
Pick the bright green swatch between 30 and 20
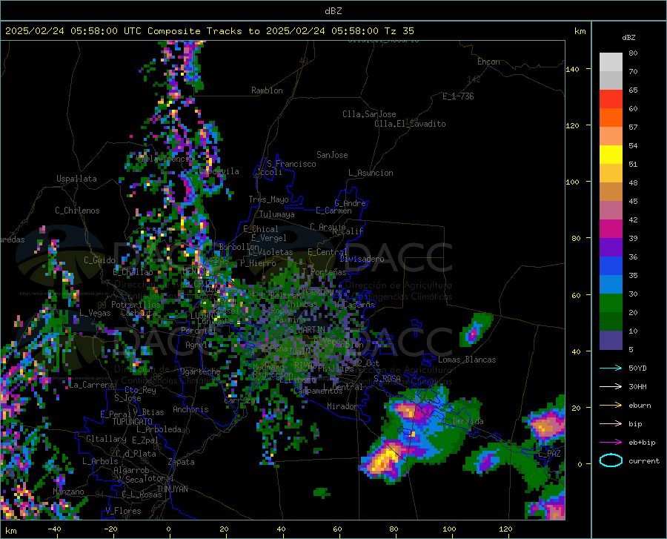coord(611,303)
